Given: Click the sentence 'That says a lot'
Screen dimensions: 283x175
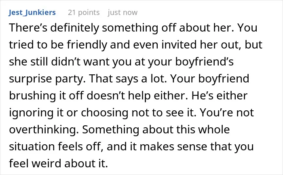Looking at the screenshot, I should 128,79.
